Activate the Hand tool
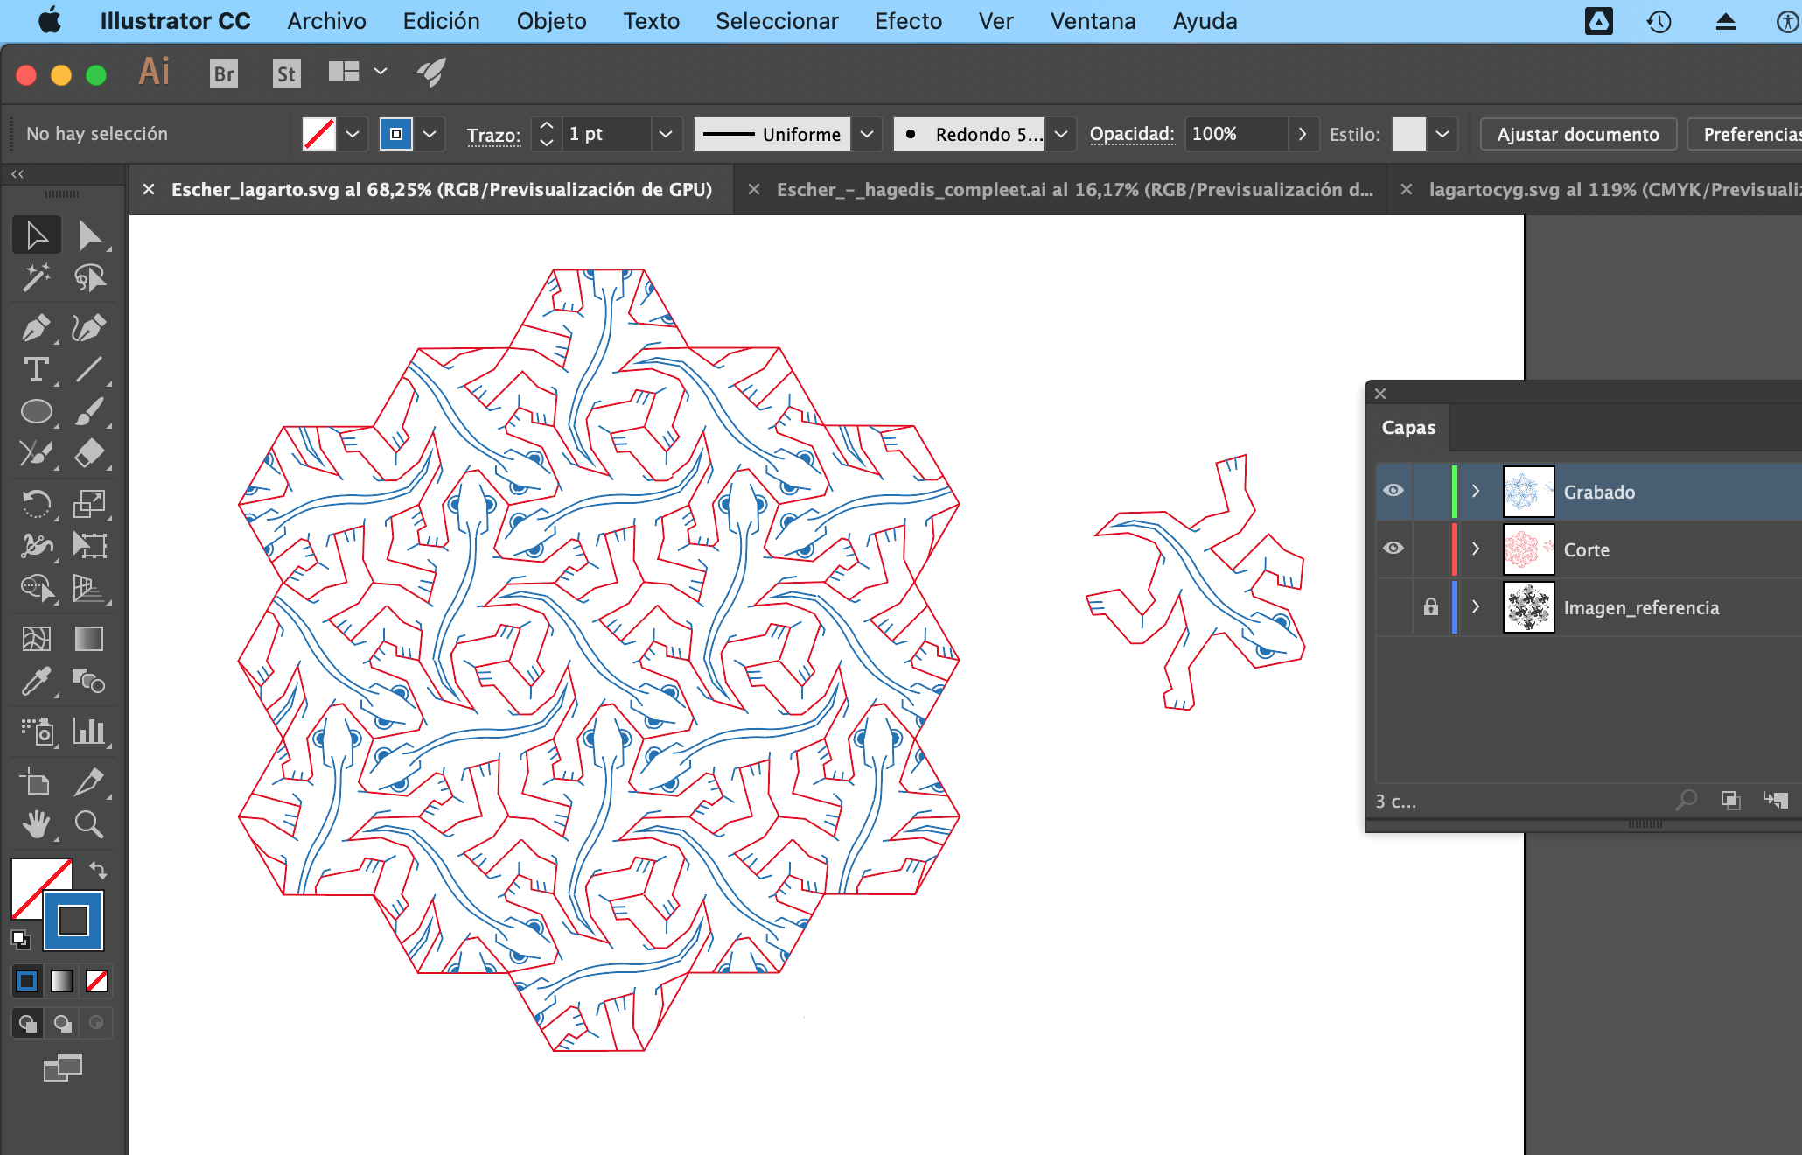 [37, 823]
